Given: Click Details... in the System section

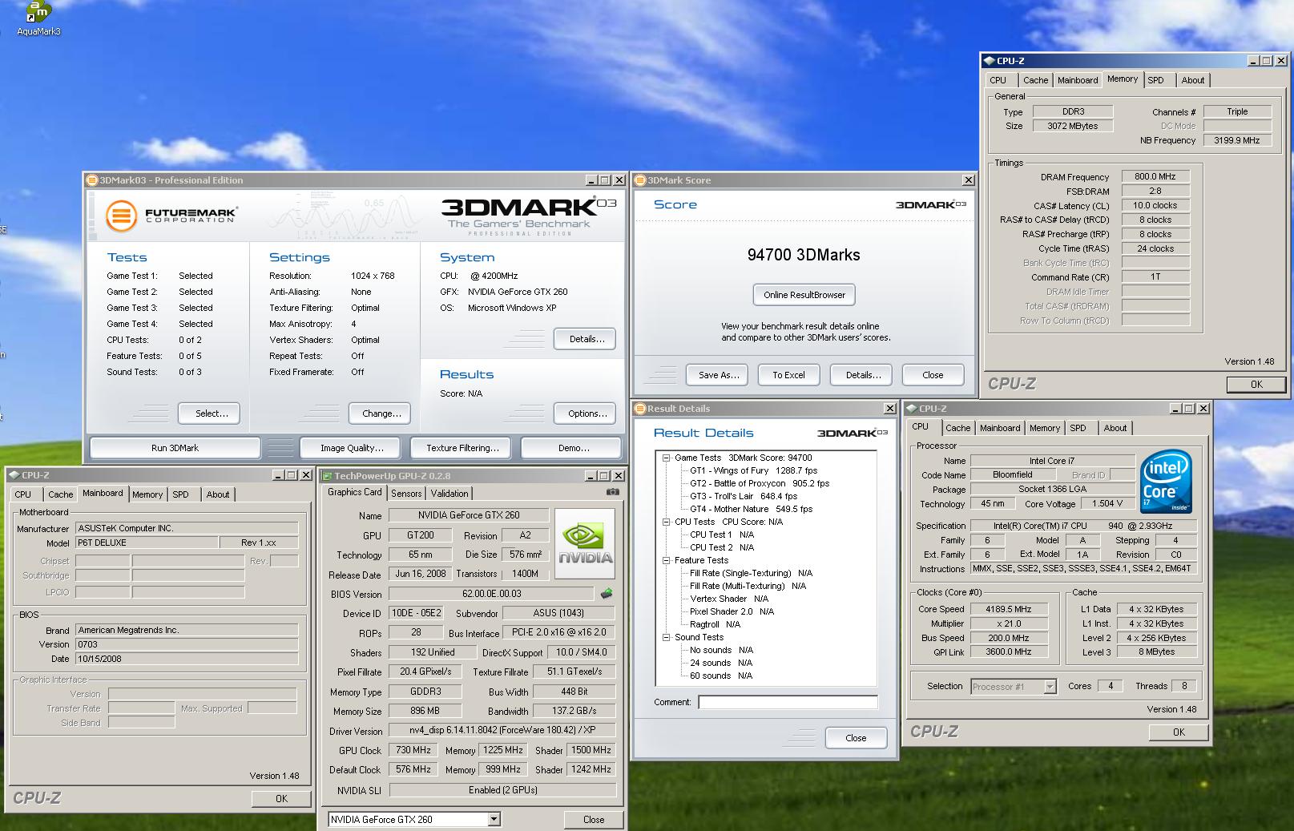Looking at the screenshot, I should pos(587,339).
